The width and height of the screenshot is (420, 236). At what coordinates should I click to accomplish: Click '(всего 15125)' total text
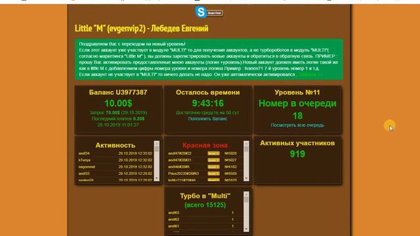tap(205, 205)
